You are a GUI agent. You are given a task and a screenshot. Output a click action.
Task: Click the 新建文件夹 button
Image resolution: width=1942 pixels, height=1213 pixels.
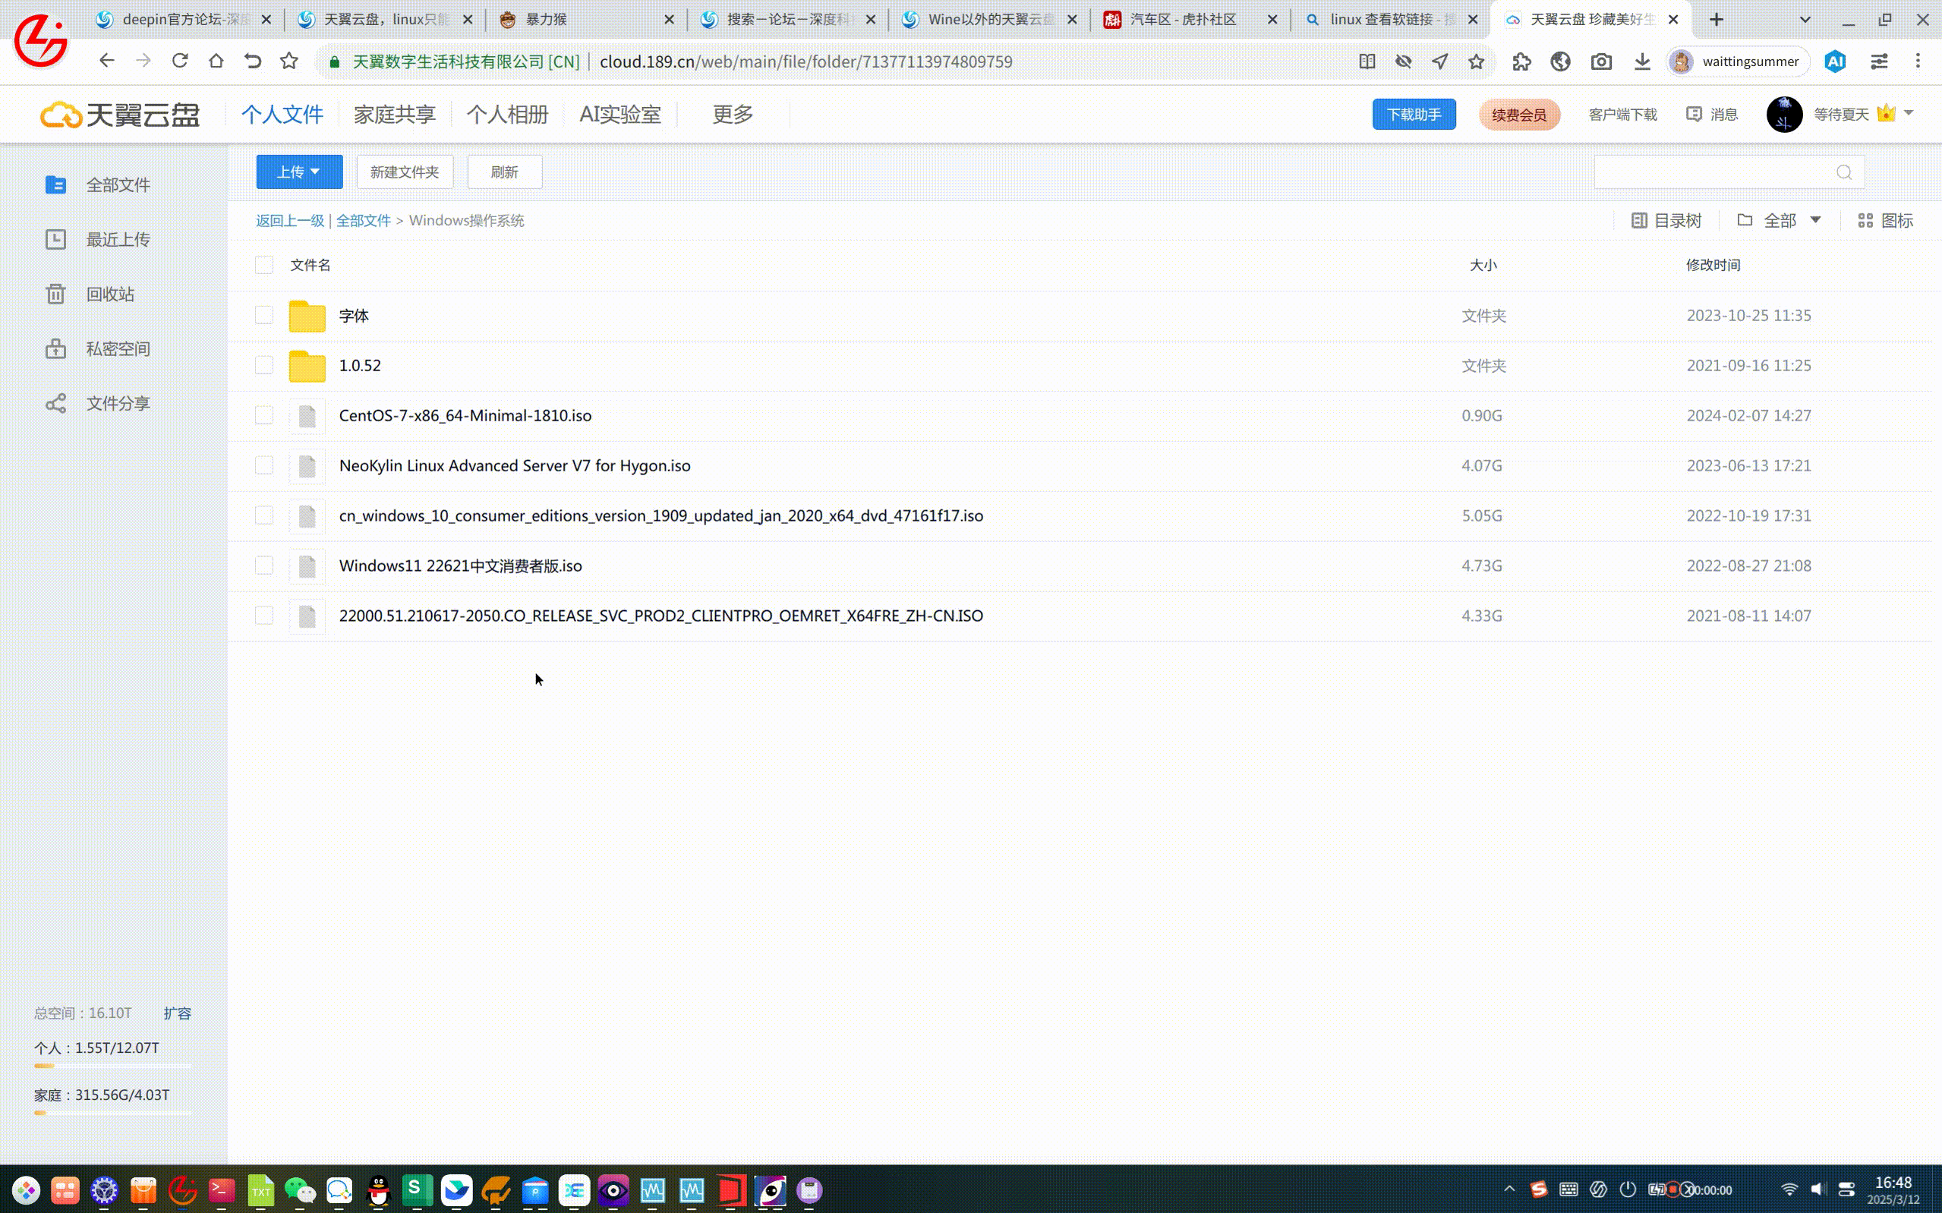pos(405,172)
